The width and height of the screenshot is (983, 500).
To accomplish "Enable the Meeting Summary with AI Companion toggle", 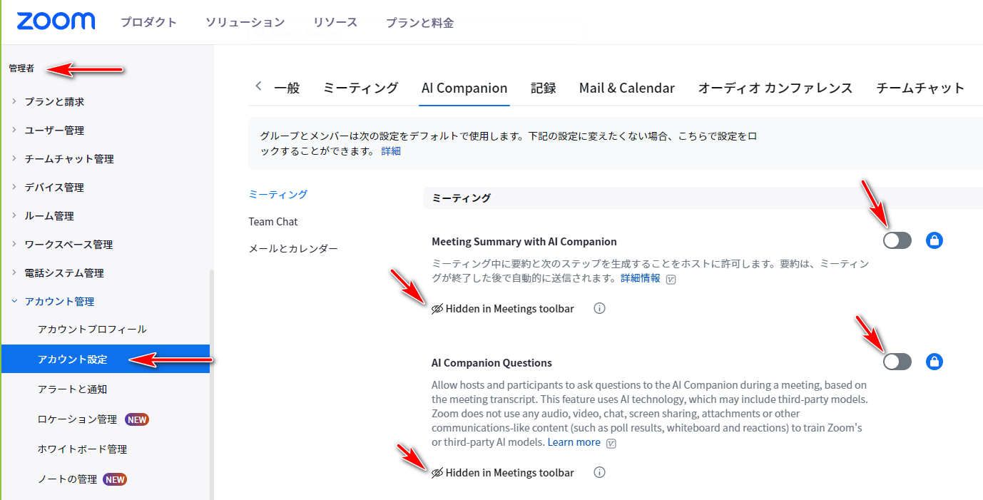I will [897, 240].
